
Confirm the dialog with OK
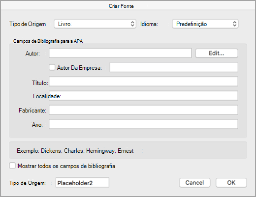pyautogui.click(x=231, y=182)
